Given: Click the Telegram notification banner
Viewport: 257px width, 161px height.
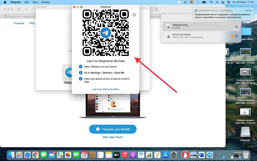Looking at the screenshot, I should tap(224, 14).
